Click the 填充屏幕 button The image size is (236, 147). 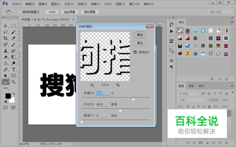(x=90, y=12)
